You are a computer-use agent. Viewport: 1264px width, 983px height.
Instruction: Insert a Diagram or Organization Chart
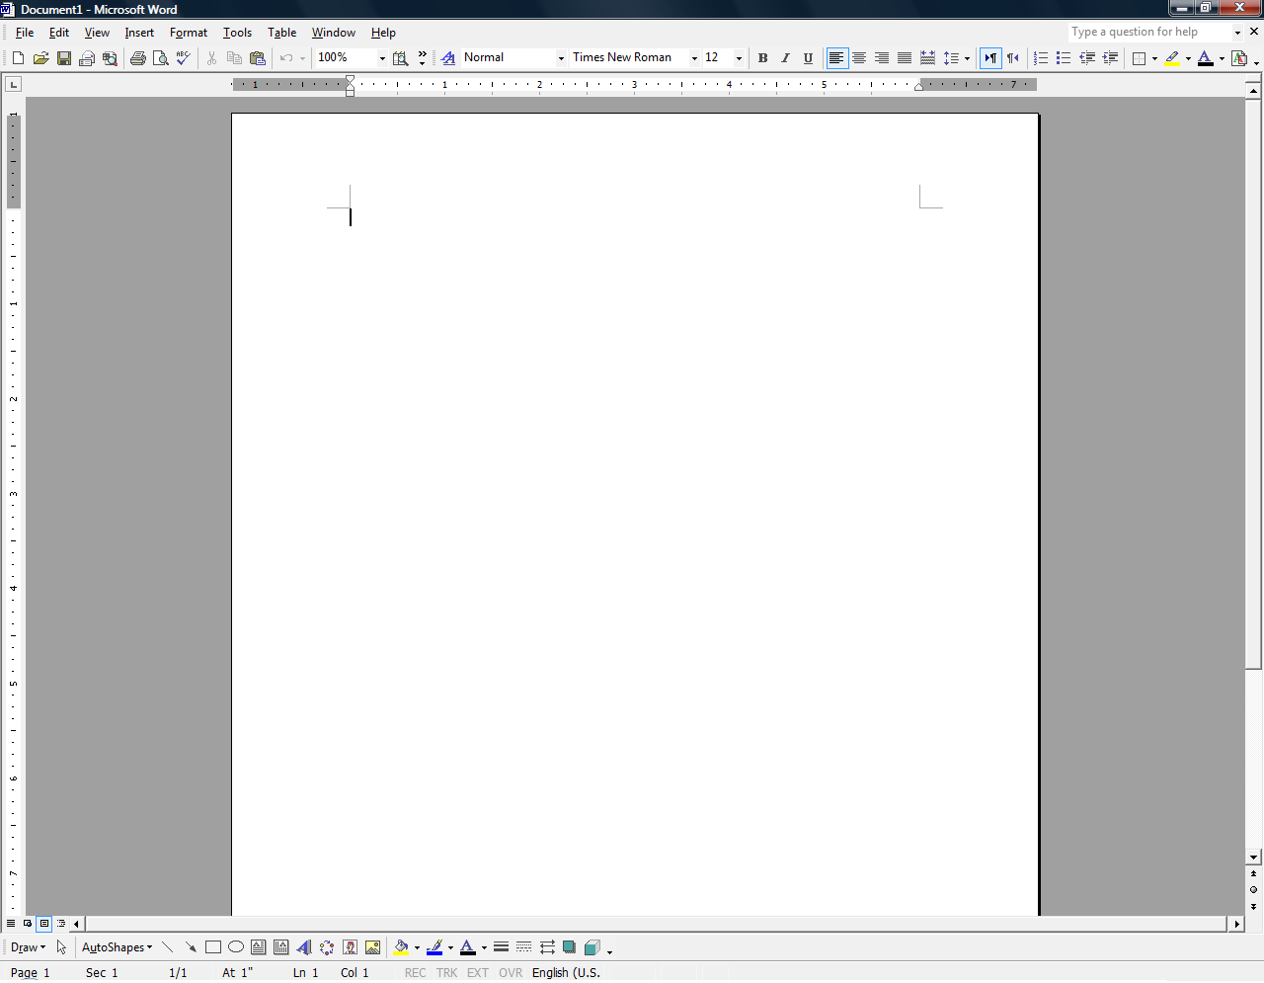(327, 947)
